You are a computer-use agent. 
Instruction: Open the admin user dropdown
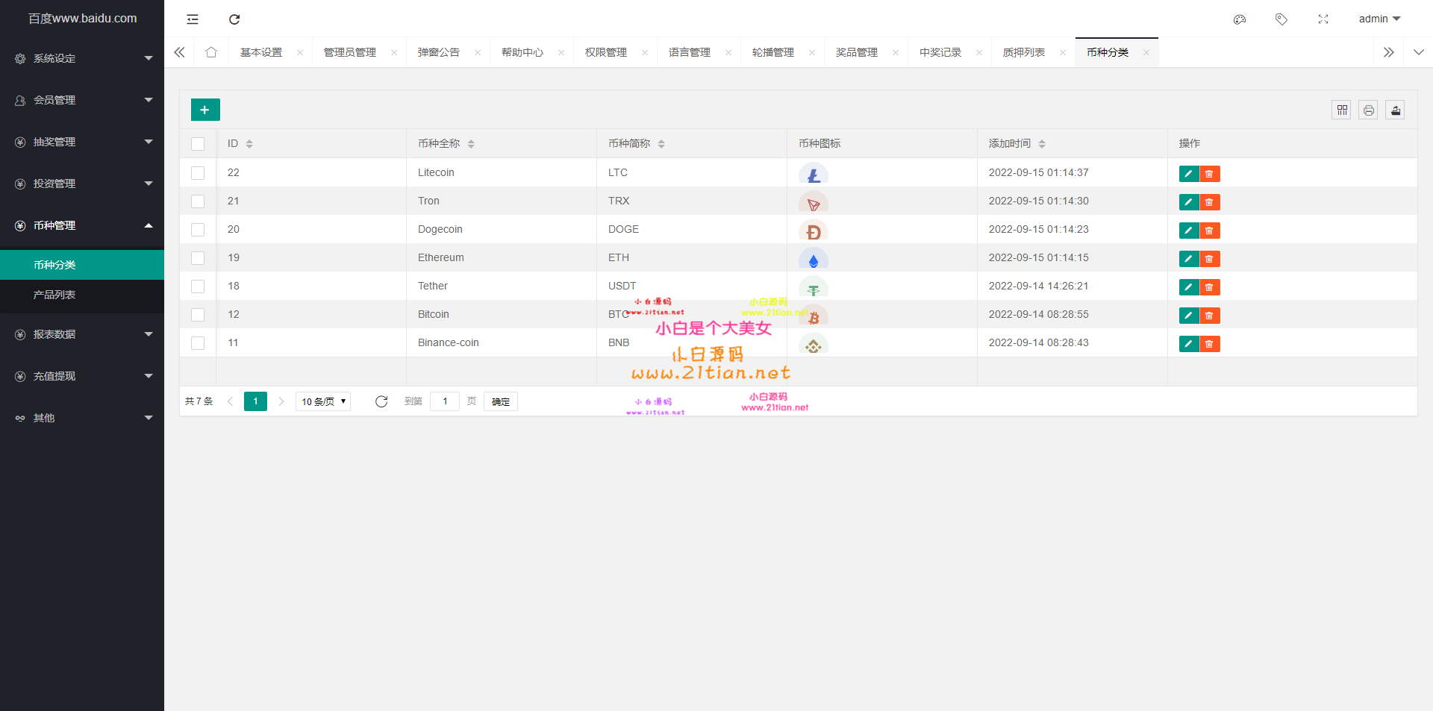pyautogui.click(x=1379, y=19)
